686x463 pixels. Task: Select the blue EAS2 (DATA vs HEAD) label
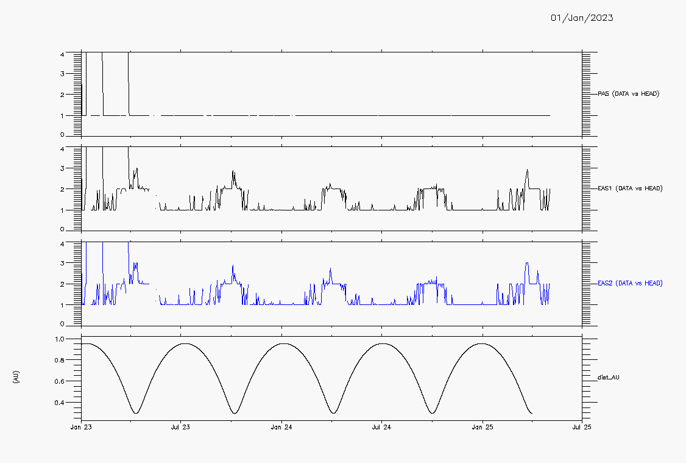click(x=631, y=283)
